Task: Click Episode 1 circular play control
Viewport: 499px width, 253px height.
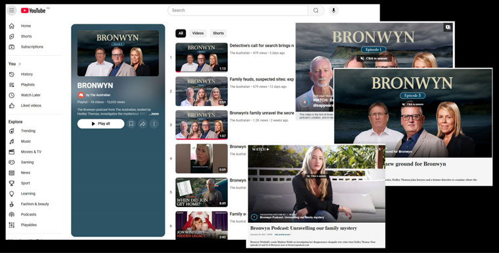Action: click(x=305, y=102)
